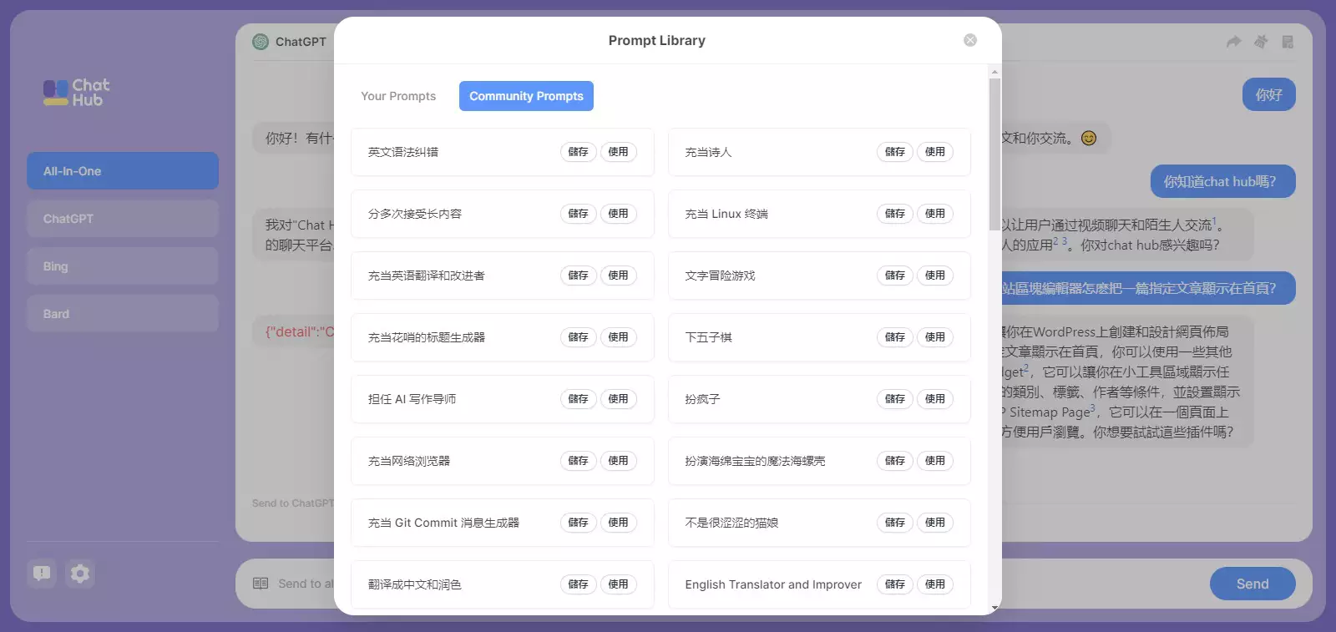The height and width of the screenshot is (632, 1336).
Task: Open the feedback icon in sidebar
Action: pyautogui.click(x=42, y=574)
